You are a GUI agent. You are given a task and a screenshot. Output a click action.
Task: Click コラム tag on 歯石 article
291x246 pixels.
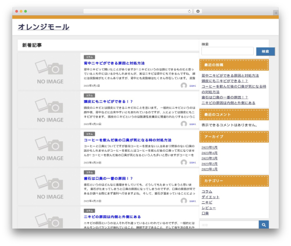[x=90, y=172]
